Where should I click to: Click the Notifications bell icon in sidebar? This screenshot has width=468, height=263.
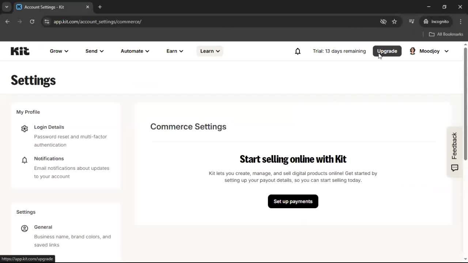tap(24, 160)
